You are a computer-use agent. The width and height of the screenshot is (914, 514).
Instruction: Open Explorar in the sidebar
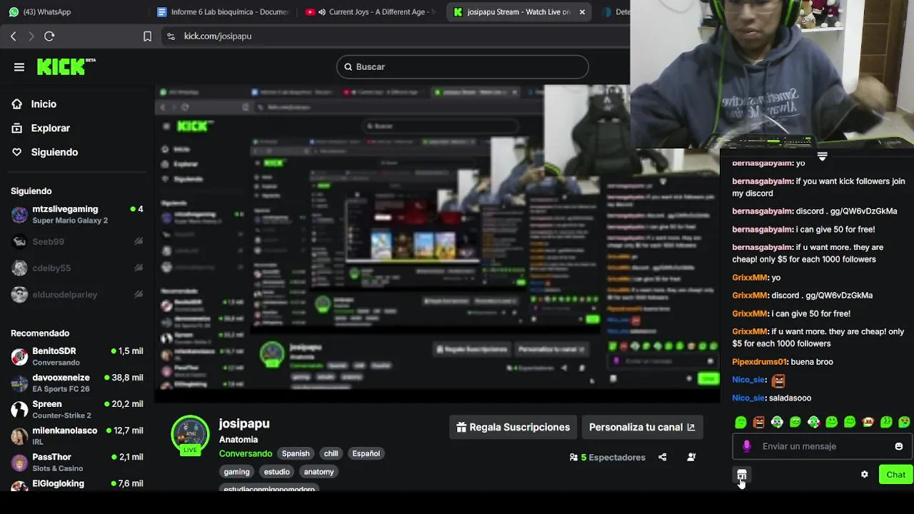[50, 128]
